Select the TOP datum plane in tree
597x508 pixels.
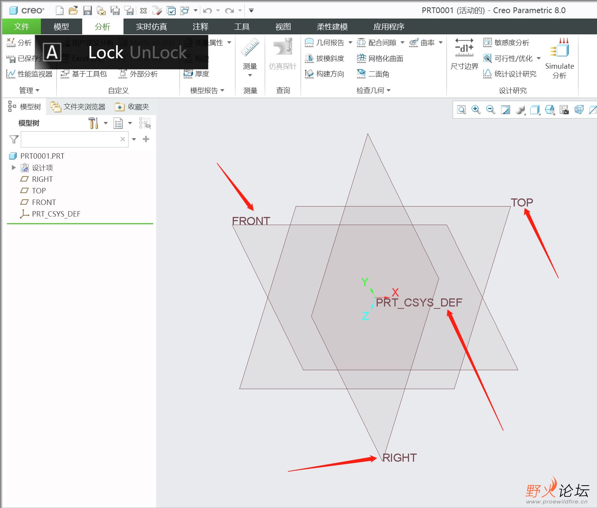tap(33, 191)
